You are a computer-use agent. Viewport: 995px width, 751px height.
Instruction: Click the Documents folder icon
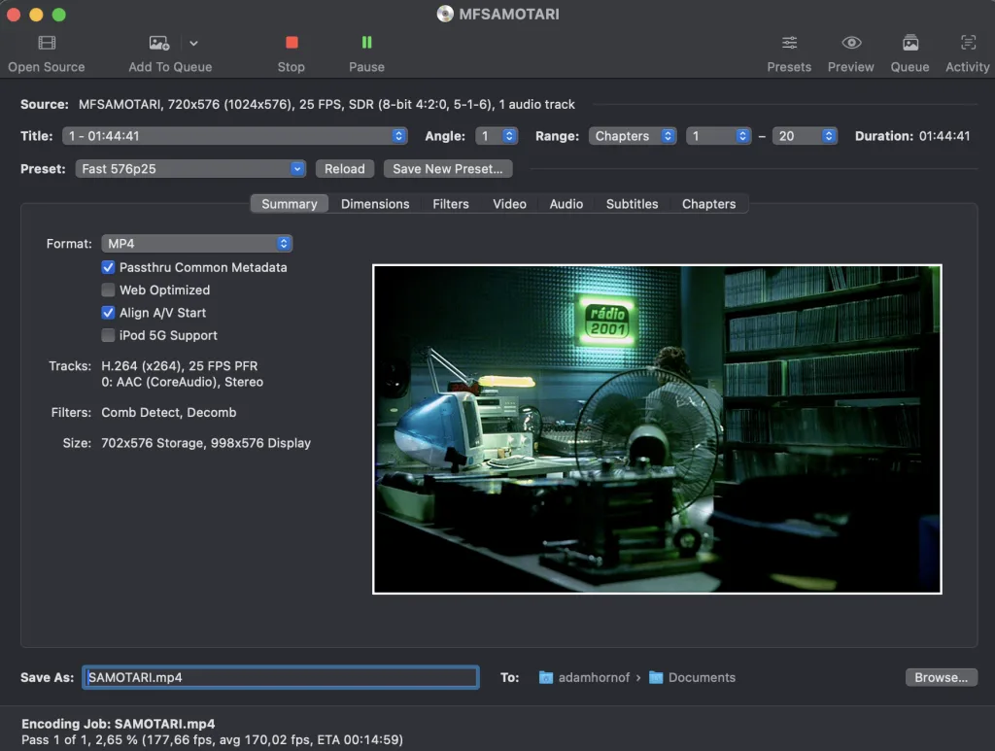click(656, 677)
